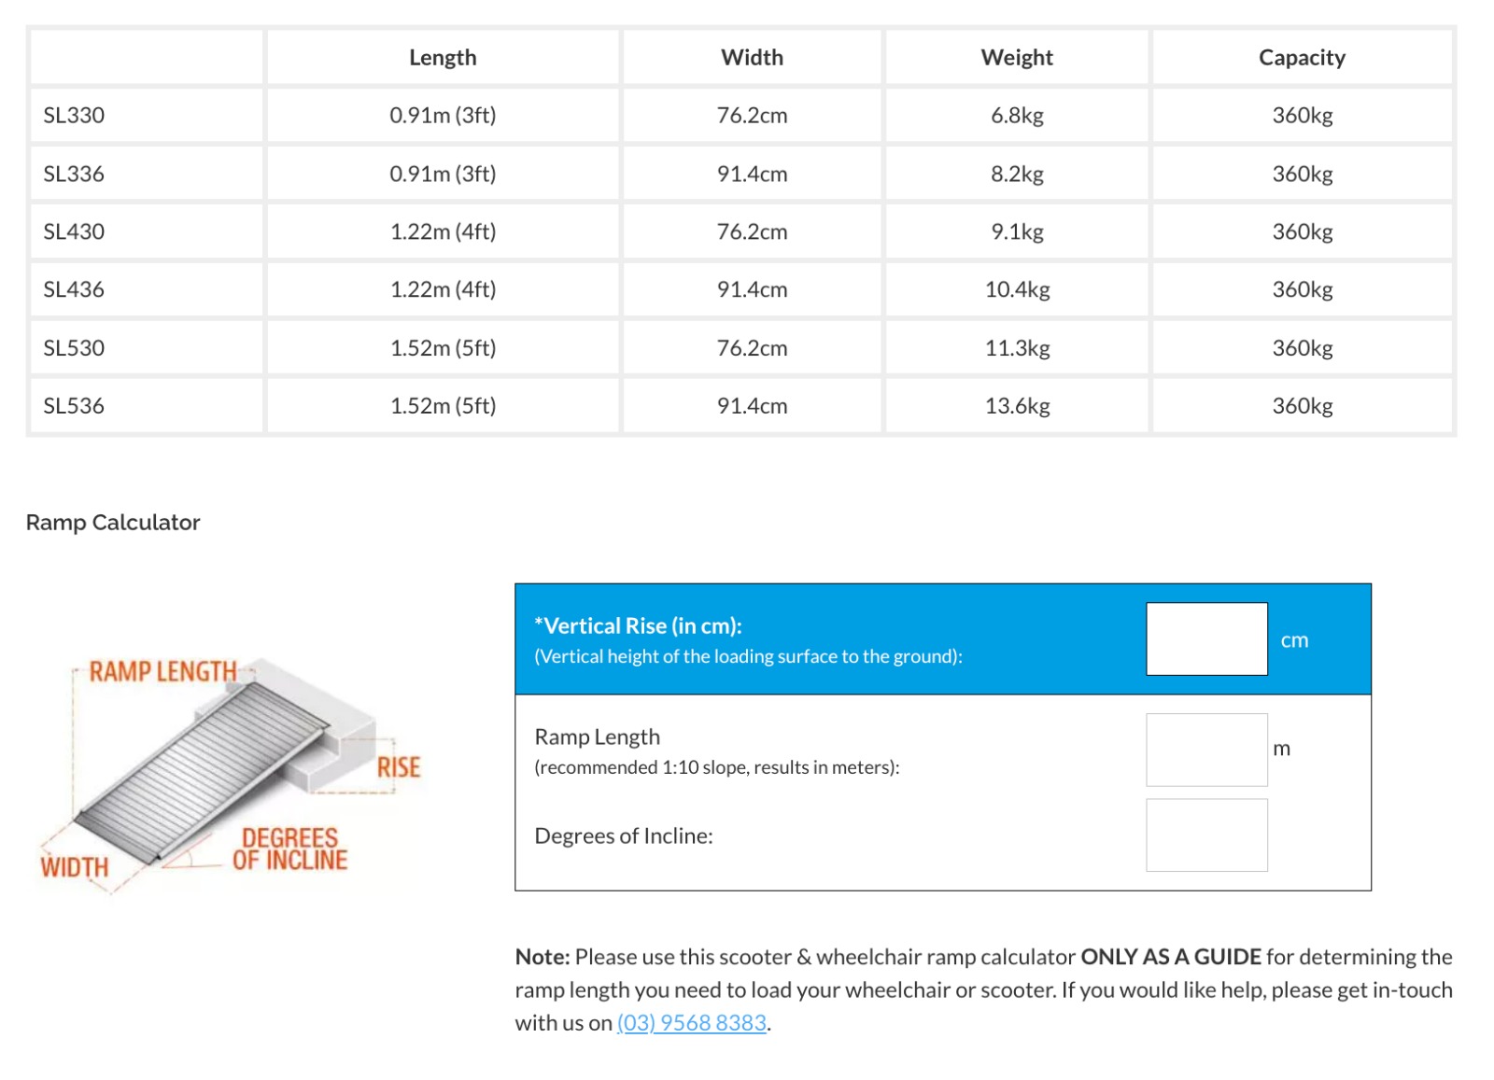Select the SL336 model cell

pos(74,174)
